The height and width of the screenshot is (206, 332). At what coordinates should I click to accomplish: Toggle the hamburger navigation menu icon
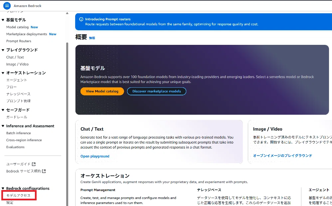(7, 6)
